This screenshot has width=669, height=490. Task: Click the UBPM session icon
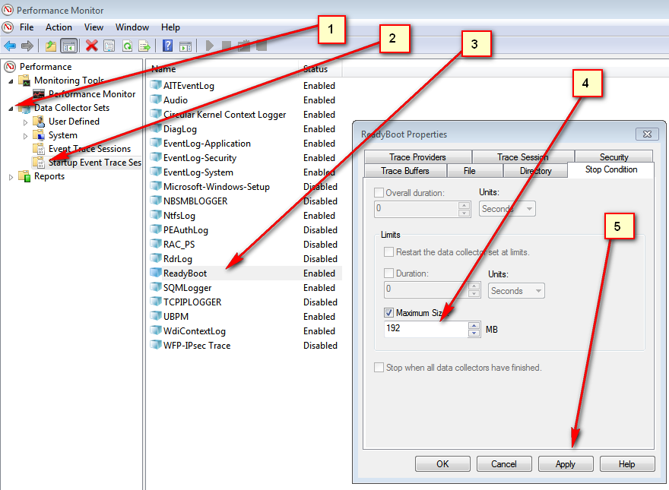tap(156, 316)
